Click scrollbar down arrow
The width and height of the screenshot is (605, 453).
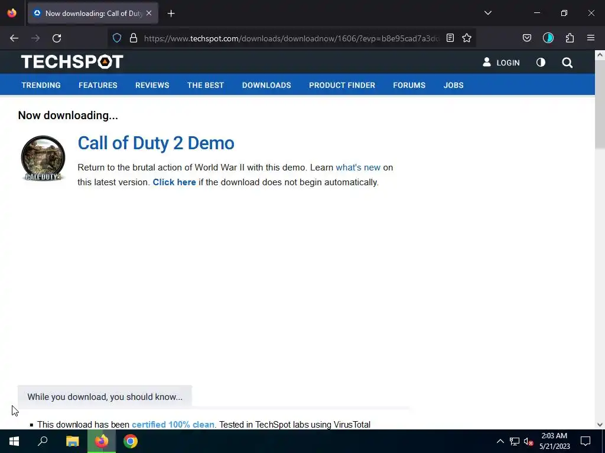tap(600, 425)
